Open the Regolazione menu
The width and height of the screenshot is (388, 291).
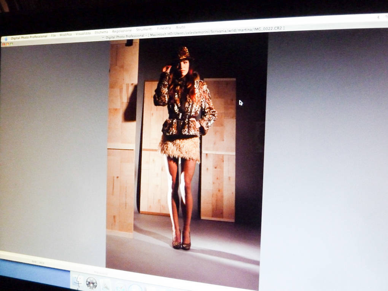pos(122,31)
